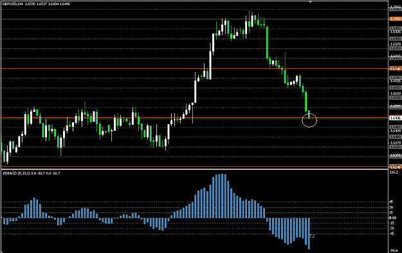Click the orange 1.7000 price level label
402x253 pixels.
point(395,19)
